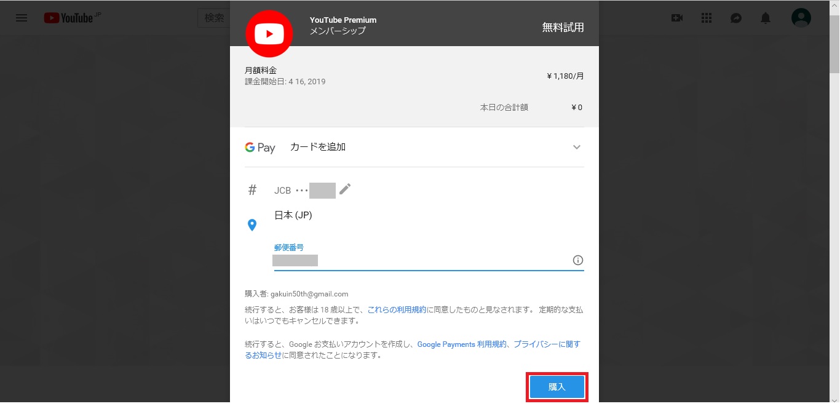Collapse the payment card chevron
Viewport: 840px width, 409px height.
click(x=577, y=147)
